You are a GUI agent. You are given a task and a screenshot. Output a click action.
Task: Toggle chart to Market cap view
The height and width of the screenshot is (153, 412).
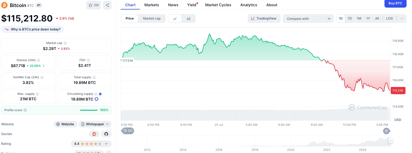coord(152,18)
